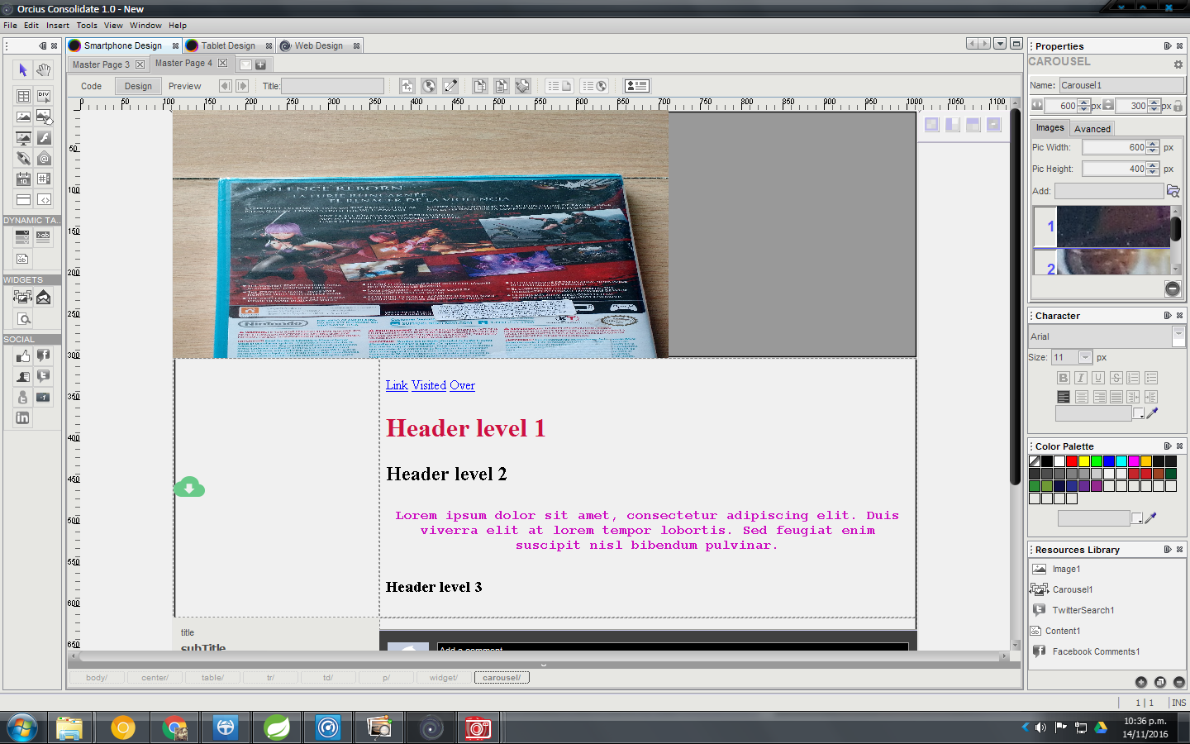Screen dimensions: 1190x744
Task: Click the Link hyperlink on canvas
Action: [397, 385]
